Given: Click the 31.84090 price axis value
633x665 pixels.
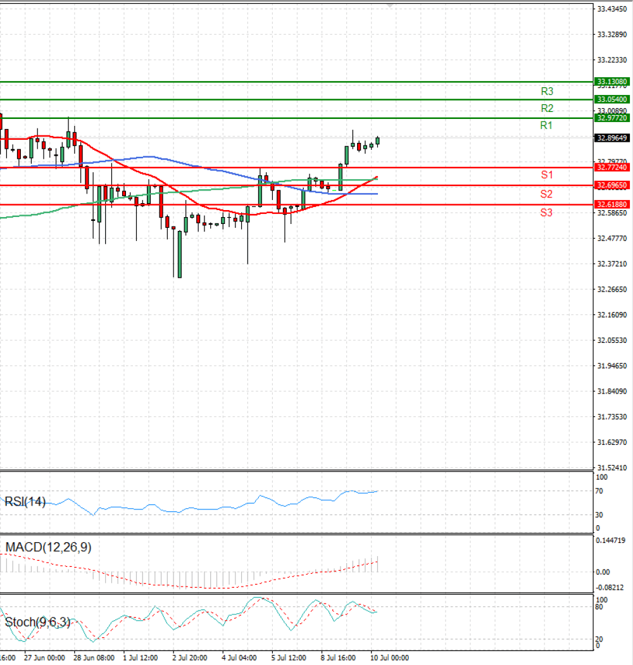Looking at the screenshot, I should coord(611,391).
